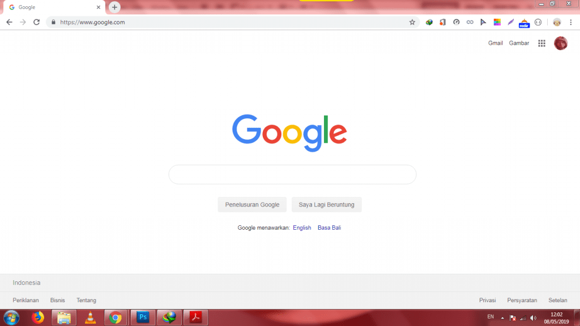This screenshot has width=580, height=326.
Task: Switch to Photoshop in the taskbar
Action: [143, 318]
